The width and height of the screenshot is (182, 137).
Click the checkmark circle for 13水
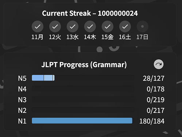(73, 26)
